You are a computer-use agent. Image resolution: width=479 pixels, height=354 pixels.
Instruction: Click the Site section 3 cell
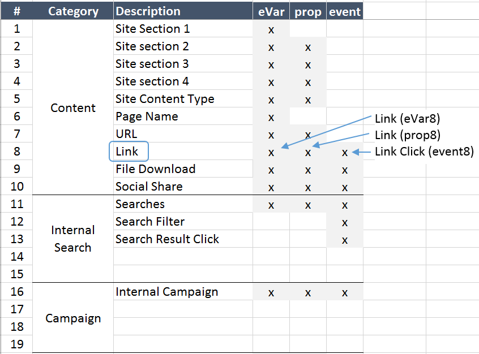point(183,64)
